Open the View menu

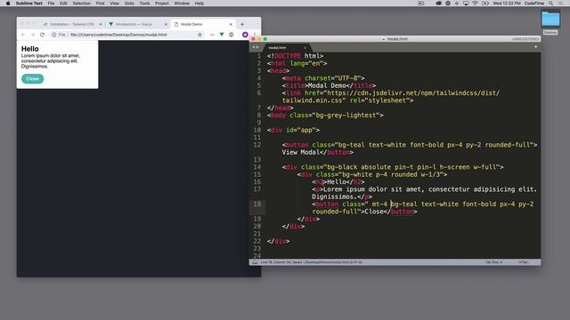coord(114,4)
